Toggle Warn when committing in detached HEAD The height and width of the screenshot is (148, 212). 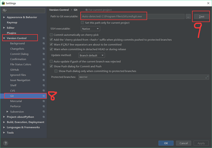click(x=51, y=49)
